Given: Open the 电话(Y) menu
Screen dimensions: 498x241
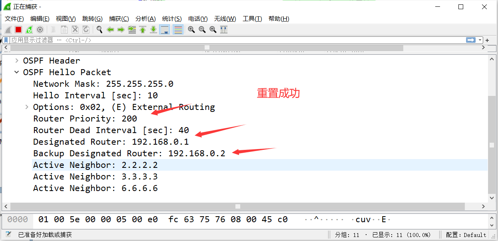Looking at the screenshot, I should pos(198,19).
